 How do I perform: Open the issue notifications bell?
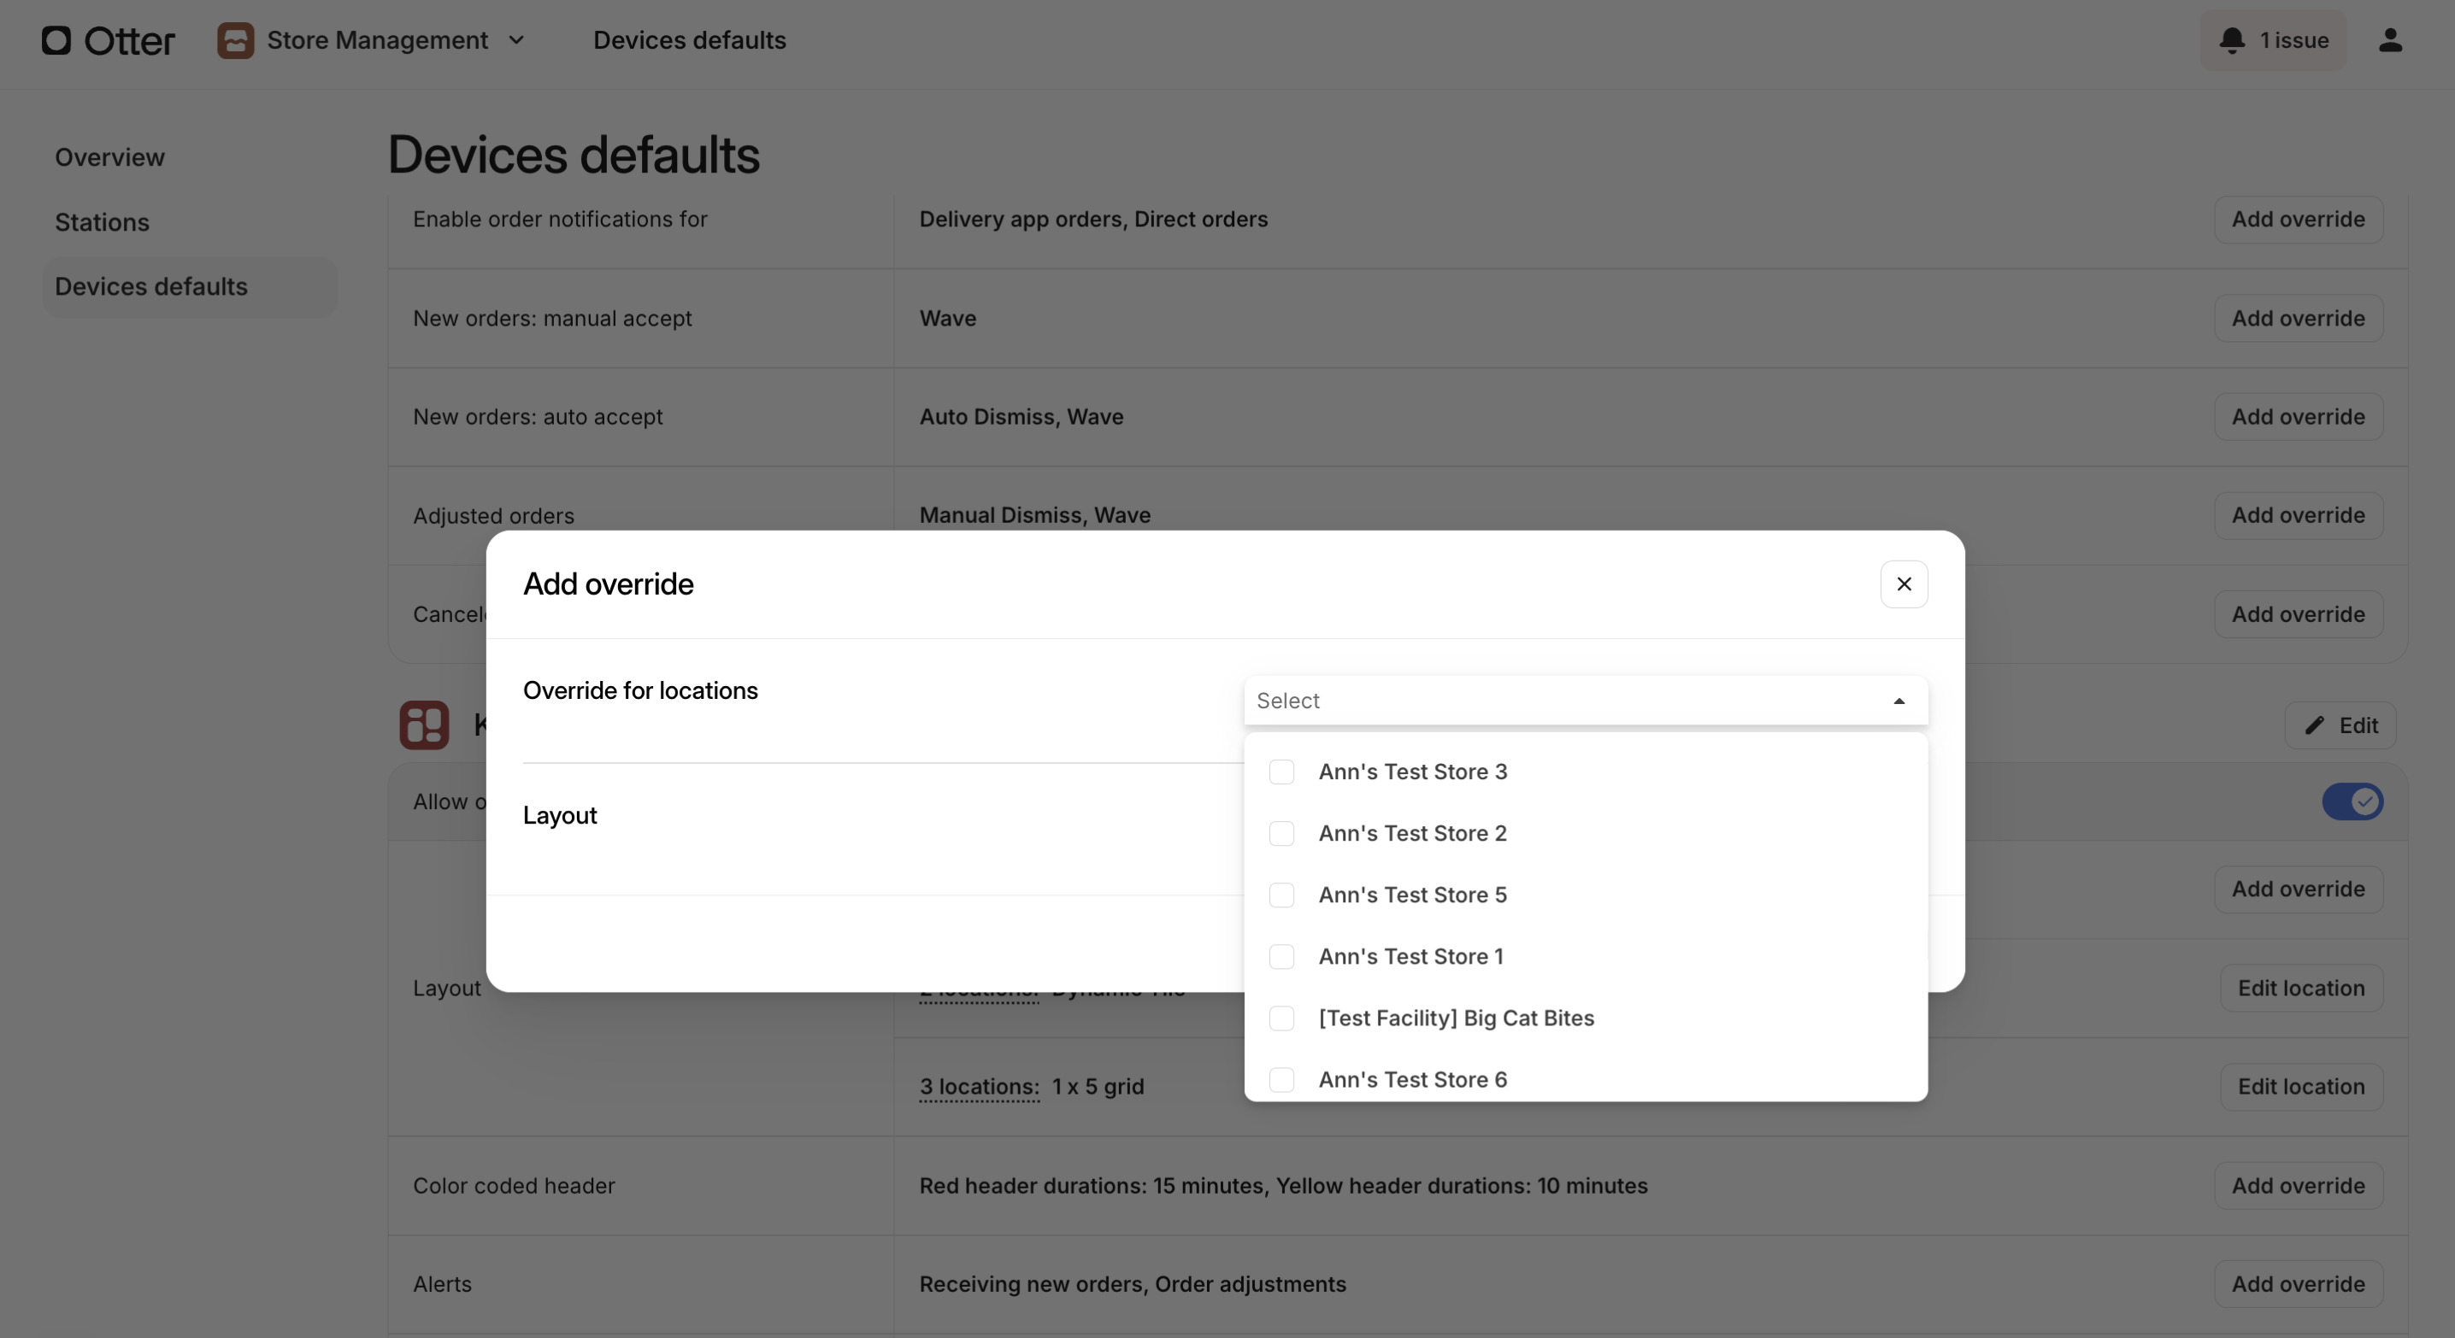click(2231, 40)
